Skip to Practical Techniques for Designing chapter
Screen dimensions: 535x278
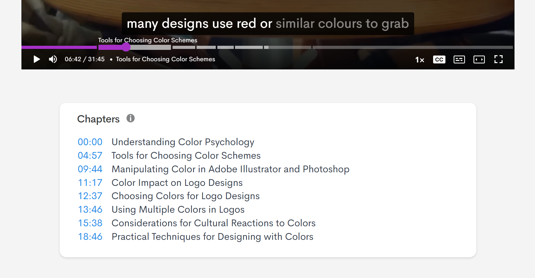click(x=212, y=237)
